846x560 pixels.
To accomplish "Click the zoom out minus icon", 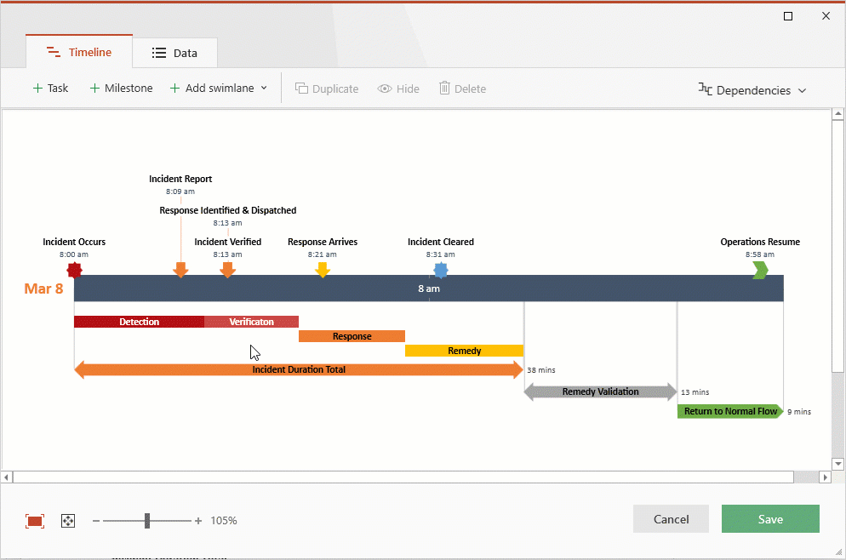I will (x=94, y=520).
